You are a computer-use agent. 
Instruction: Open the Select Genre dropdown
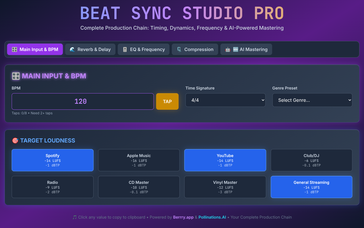click(312, 100)
